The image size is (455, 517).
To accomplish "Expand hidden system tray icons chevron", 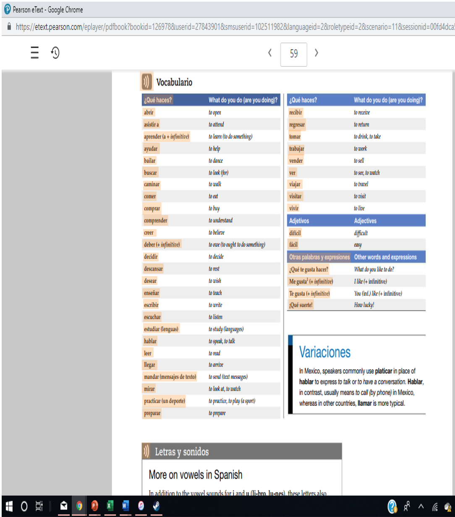I will (421, 507).
